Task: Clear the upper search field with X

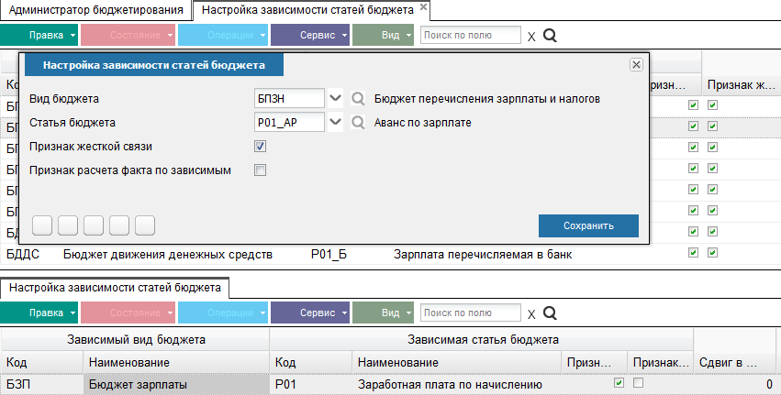Action: coord(531,37)
